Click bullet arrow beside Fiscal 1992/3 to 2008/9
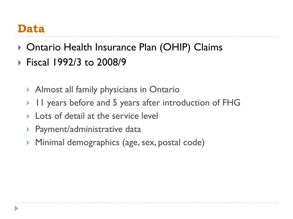The width and height of the screenshot is (293, 219). 20,62
